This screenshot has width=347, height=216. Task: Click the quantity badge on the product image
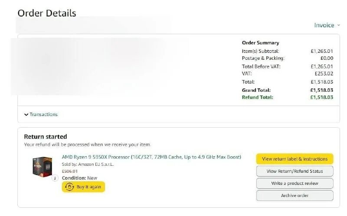pyautogui.click(x=55, y=178)
